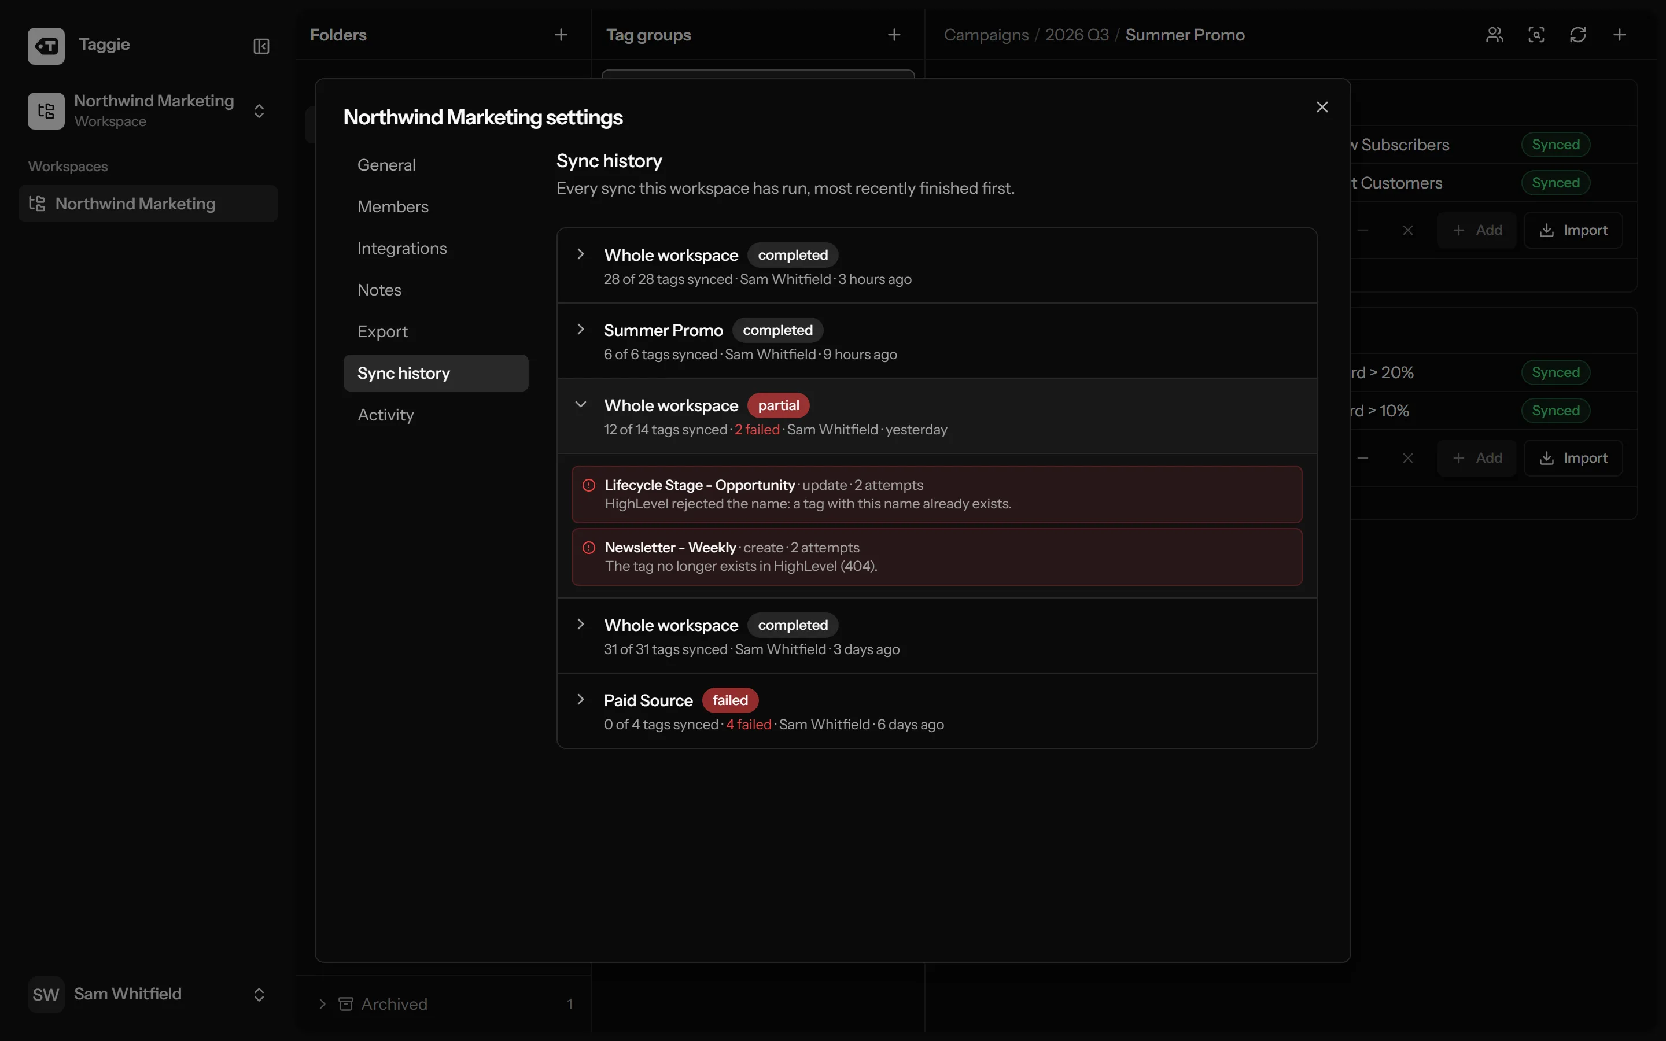
Task: Expand the failed Paid Source sync entry
Action: tap(580, 700)
